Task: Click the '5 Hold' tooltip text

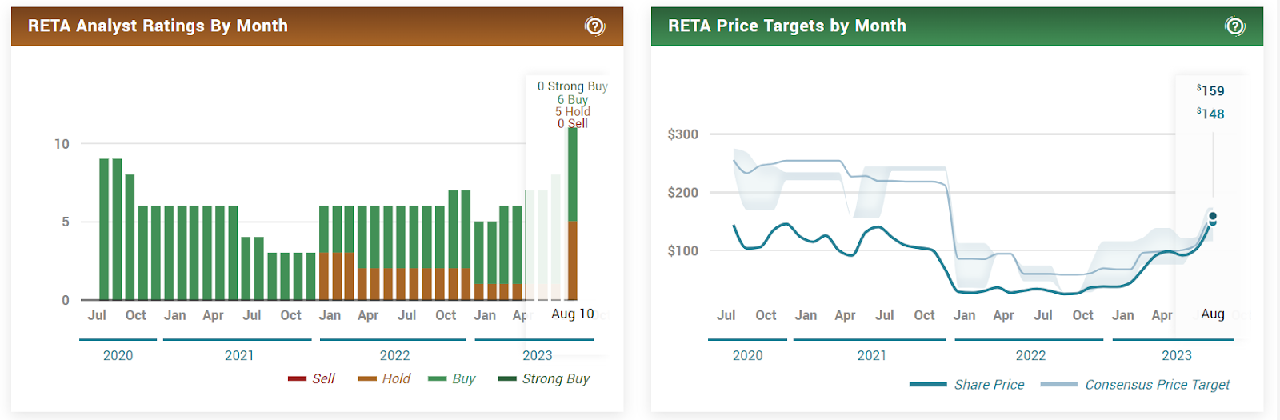Action: (x=573, y=112)
